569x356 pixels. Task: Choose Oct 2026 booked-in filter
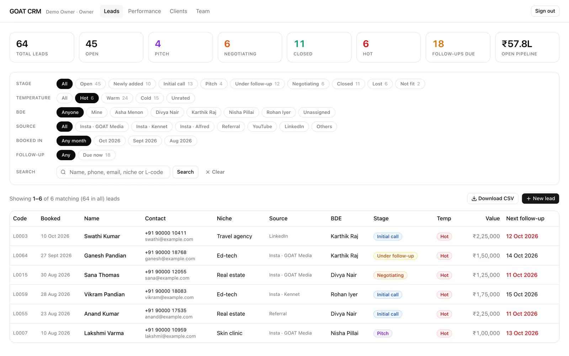[110, 141]
